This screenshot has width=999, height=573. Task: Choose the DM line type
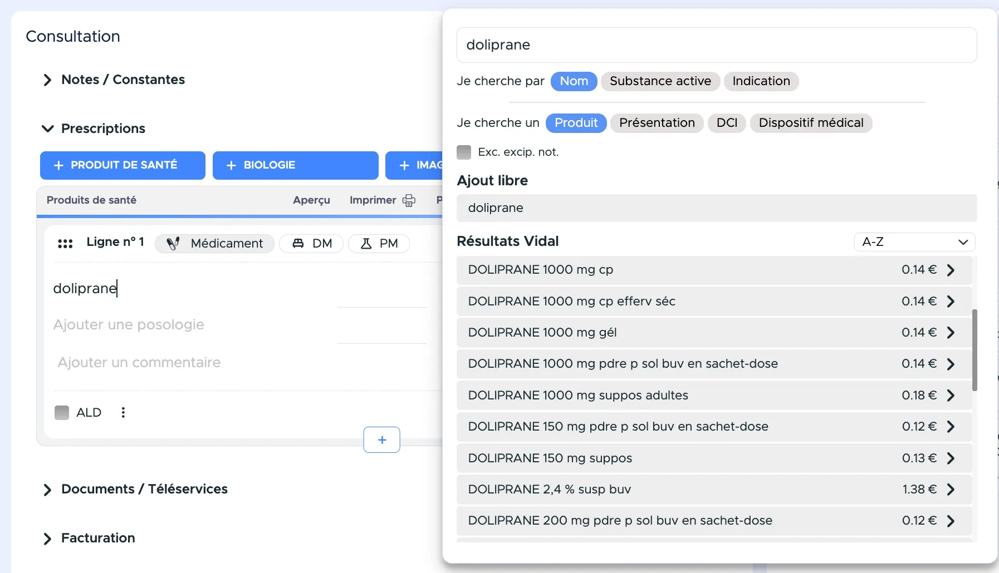pos(311,243)
